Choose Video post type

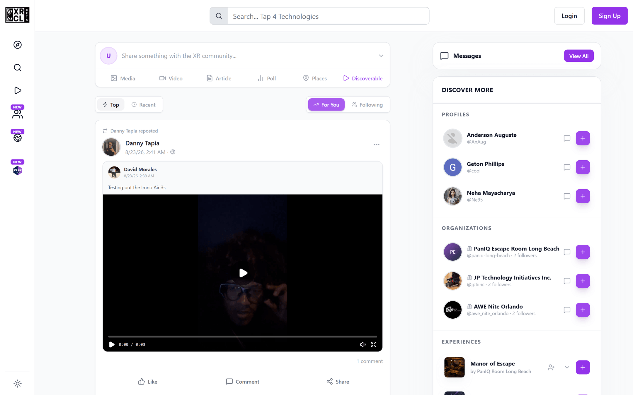pos(171,78)
